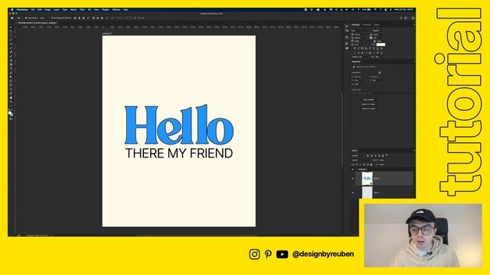Open the Window menu

pos(116,10)
